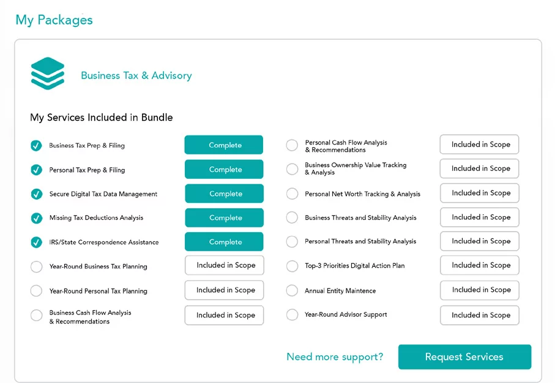Select the Year-Round Personal Tax Planning circle
The width and height of the screenshot is (555, 383).
point(36,291)
